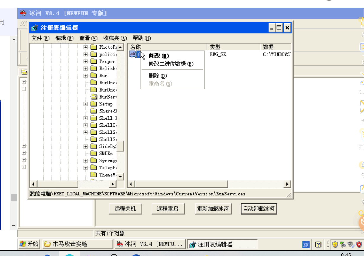
Task: Open the 收藏夹(A) menu
Action: tap(115, 38)
